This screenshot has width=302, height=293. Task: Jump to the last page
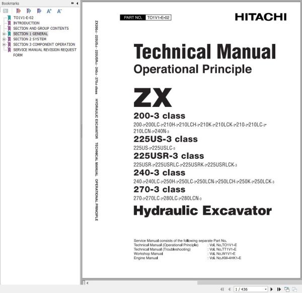pyautogui.click(x=279, y=289)
